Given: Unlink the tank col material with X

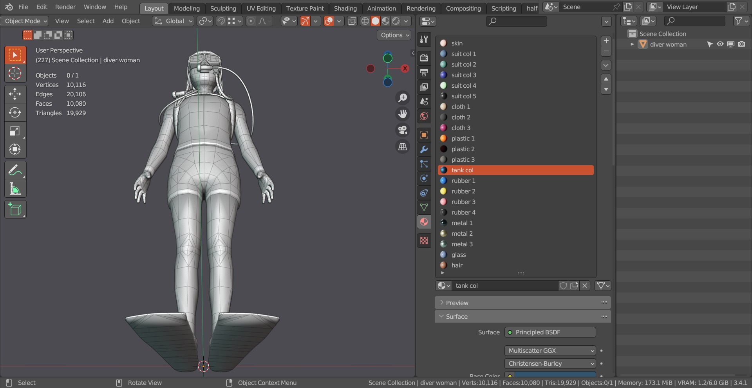Looking at the screenshot, I should point(585,286).
